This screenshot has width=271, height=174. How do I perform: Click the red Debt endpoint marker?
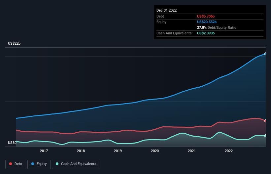[265, 121]
